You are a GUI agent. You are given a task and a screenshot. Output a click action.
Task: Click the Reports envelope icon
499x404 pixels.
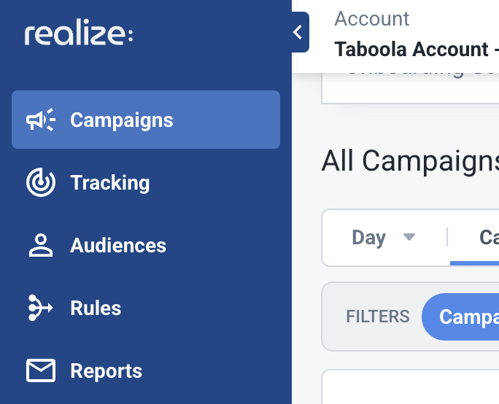pyautogui.click(x=41, y=370)
